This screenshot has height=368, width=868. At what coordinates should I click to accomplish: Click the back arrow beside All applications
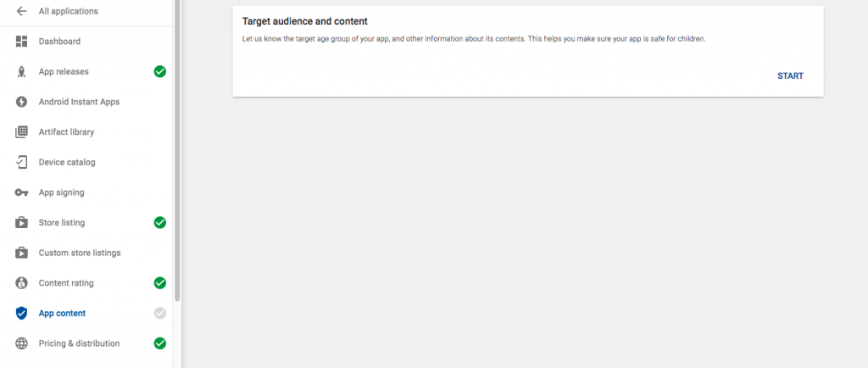pyautogui.click(x=21, y=11)
